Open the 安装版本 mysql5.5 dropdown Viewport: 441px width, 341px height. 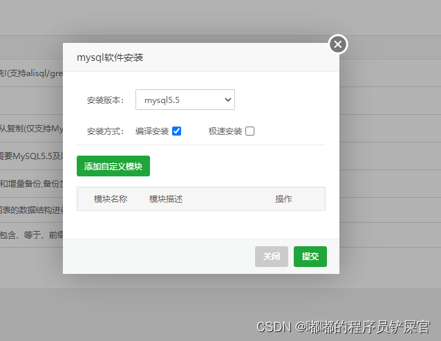click(185, 100)
